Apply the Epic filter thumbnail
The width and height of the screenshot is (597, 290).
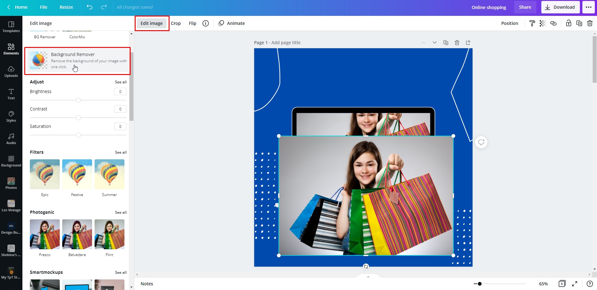[x=45, y=174]
